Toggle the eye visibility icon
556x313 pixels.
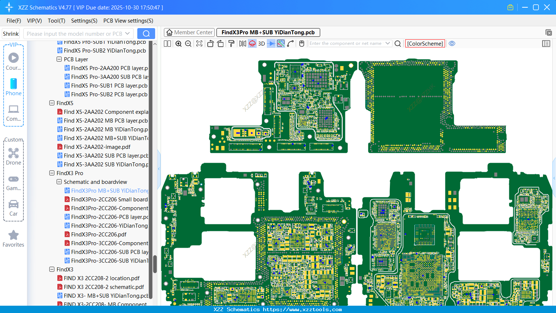(452, 43)
